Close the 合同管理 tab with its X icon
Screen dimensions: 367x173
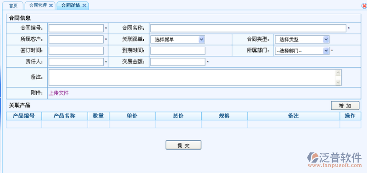tap(51, 5)
